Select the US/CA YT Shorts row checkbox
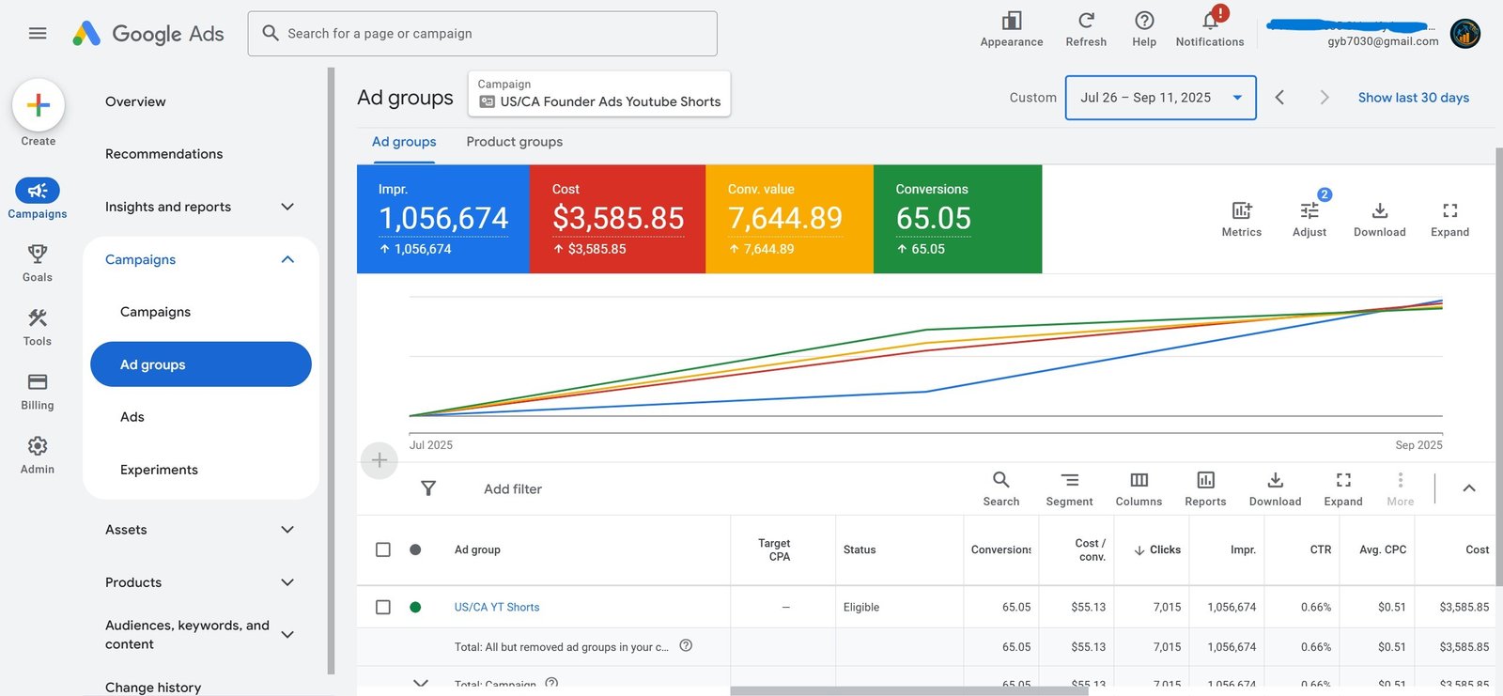 [383, 608]
